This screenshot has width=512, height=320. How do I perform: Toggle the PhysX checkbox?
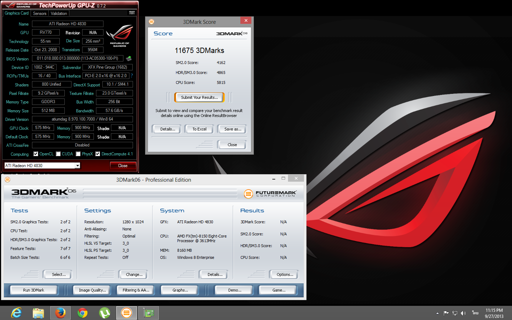click(x=78, y=154)
